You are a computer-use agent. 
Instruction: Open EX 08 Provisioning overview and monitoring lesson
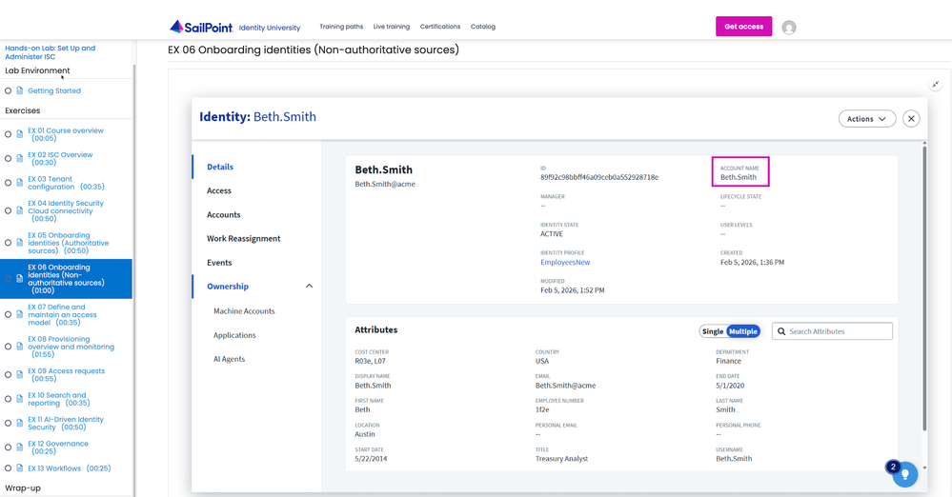[x=71, y=347]
